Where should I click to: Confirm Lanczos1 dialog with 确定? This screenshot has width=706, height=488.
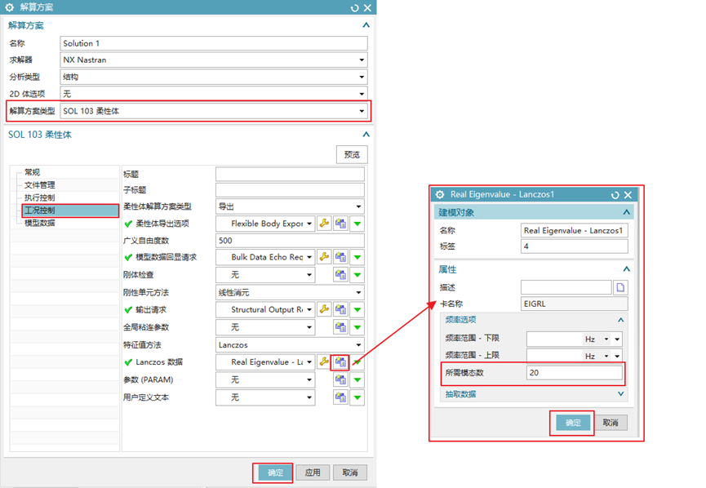(x=573, y=423)
